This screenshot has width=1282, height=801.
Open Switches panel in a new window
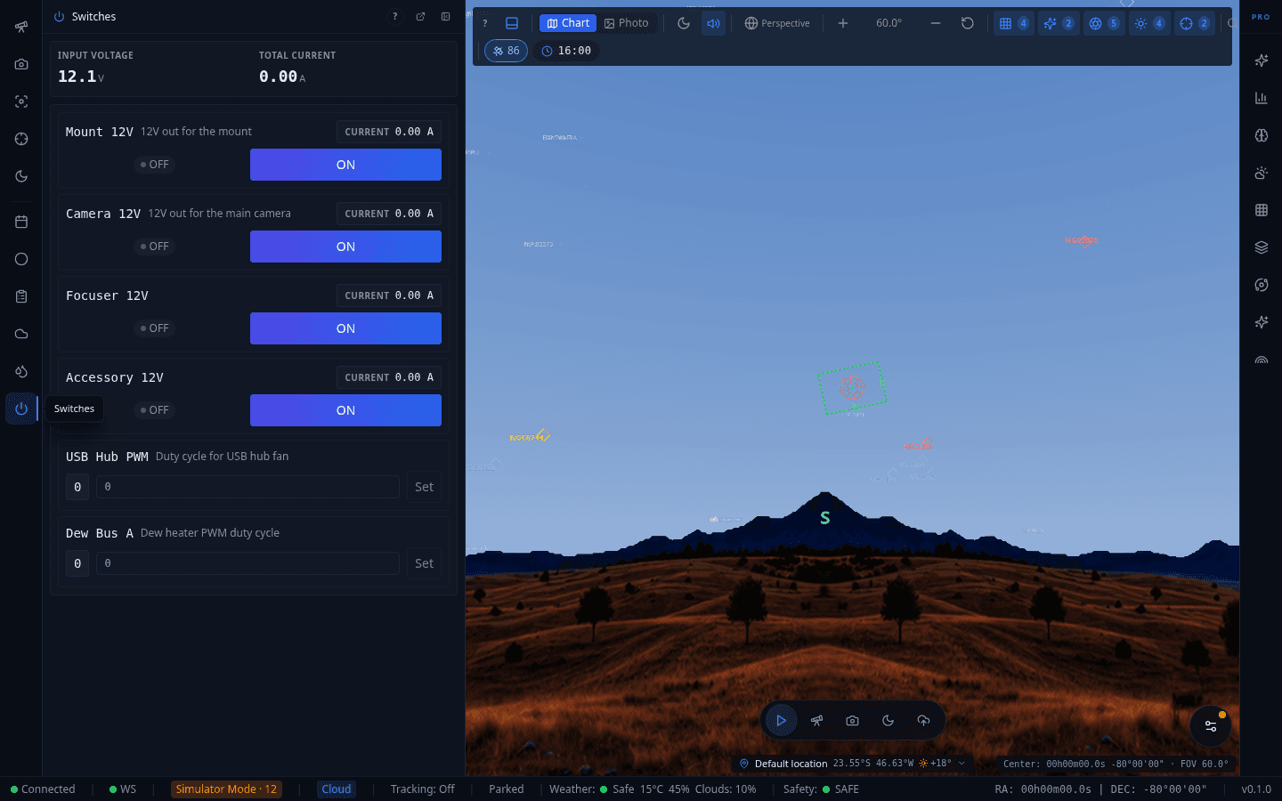point(420,17)
